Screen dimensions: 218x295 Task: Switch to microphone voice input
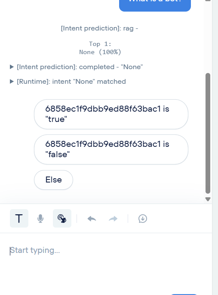40,219
